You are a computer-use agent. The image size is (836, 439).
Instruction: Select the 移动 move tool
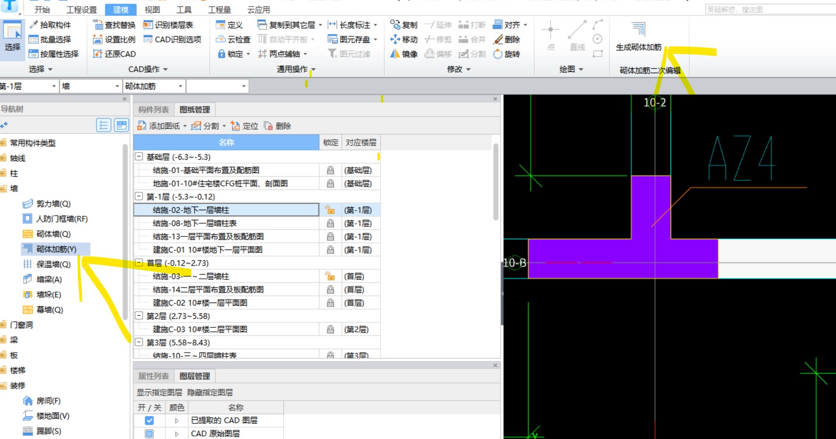coord(404,39)
